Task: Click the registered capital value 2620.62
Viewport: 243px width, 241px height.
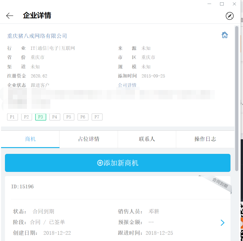Action: point(39,76)
